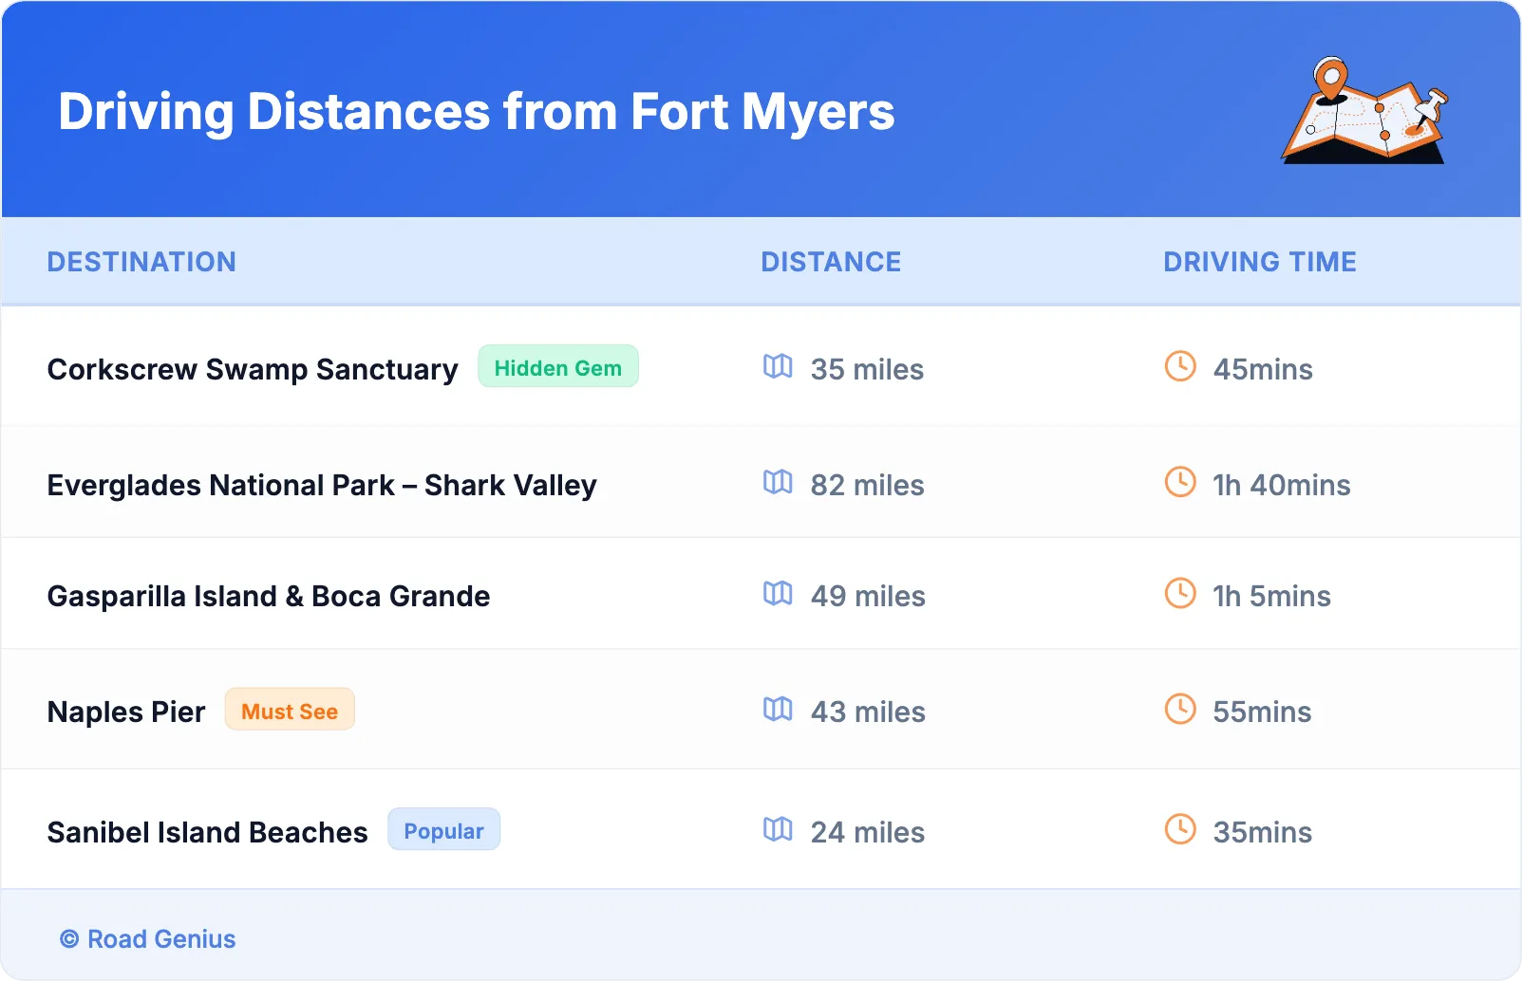
Task: Click the Hidden Gem badge
Action: click(x=558, y=366)
